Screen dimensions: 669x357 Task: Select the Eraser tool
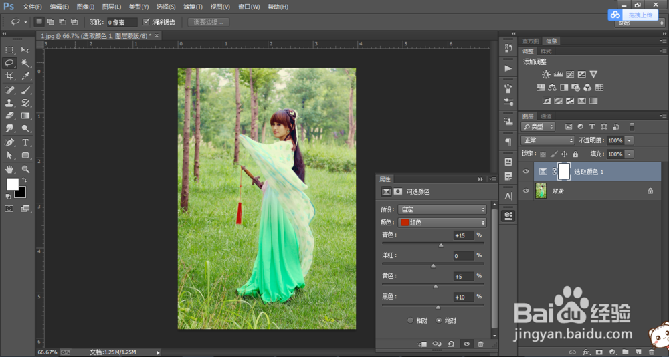[x=9, y=116]
